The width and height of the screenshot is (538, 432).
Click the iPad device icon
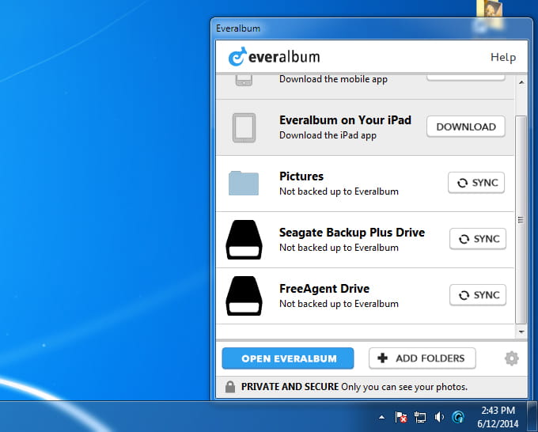pos(244,127)
